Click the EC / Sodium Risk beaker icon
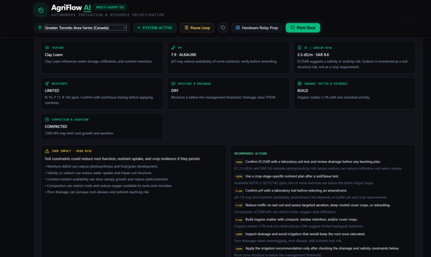 click(299, 47)
